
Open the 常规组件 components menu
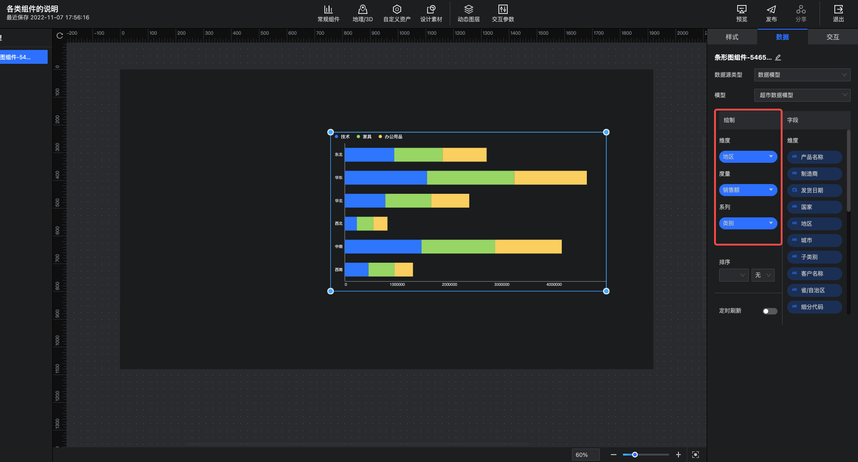click(x=328, y=13)
